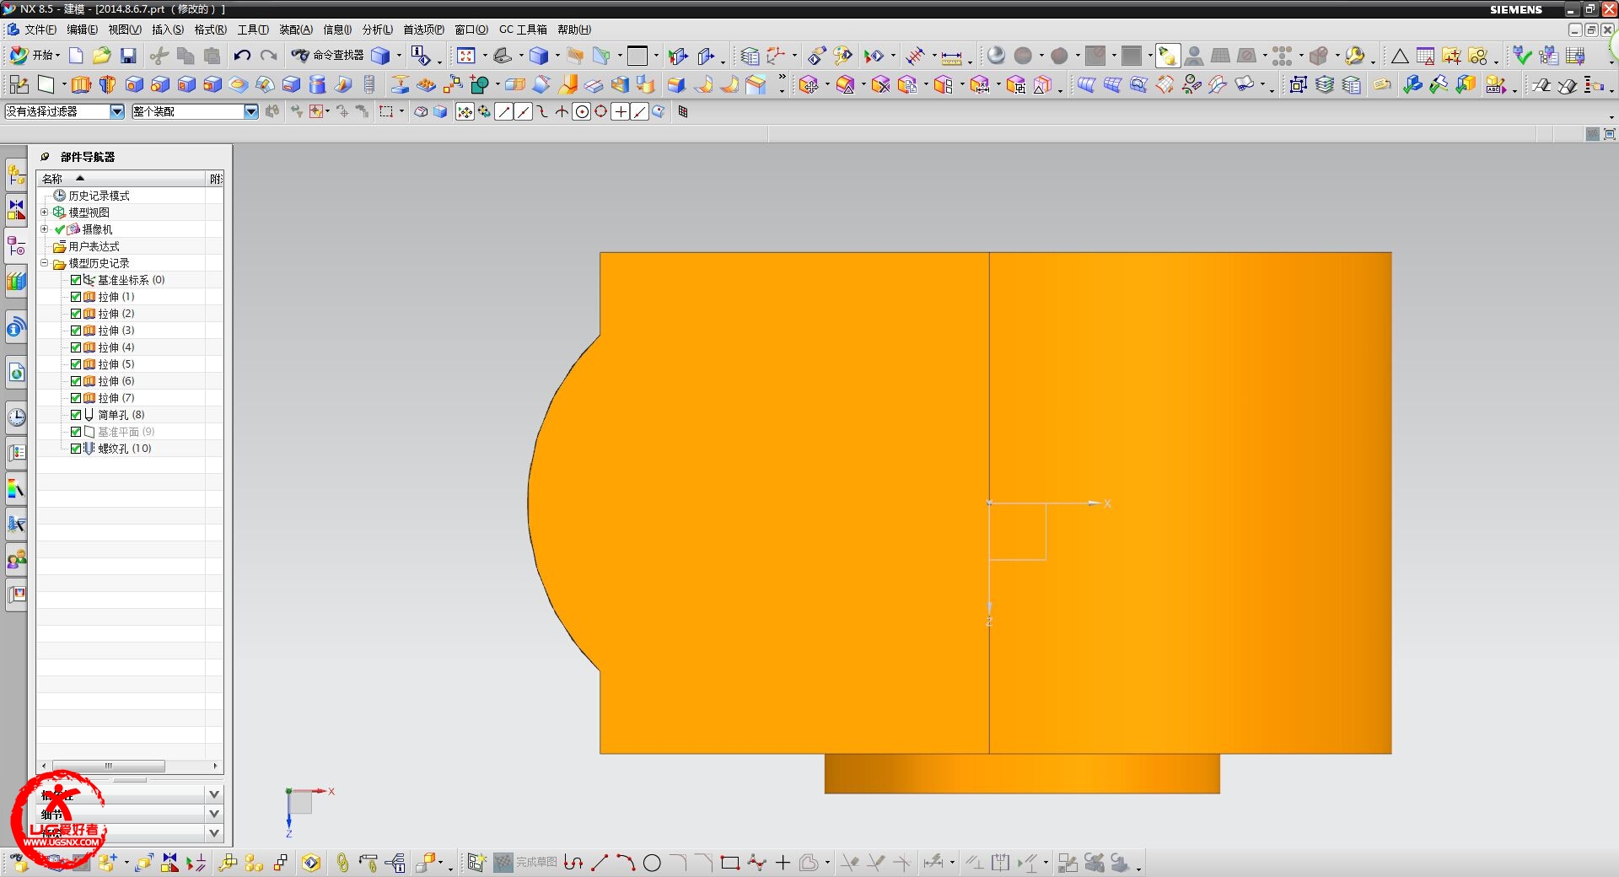Open the 装配(A) menu

296,30
